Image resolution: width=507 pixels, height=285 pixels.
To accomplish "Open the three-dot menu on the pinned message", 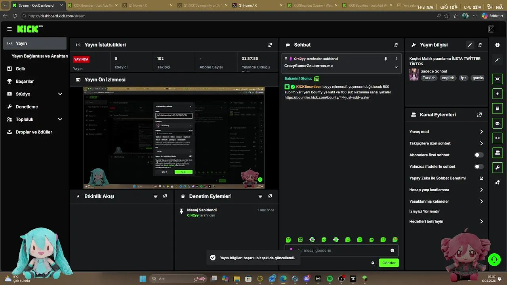I will (396, 59).
